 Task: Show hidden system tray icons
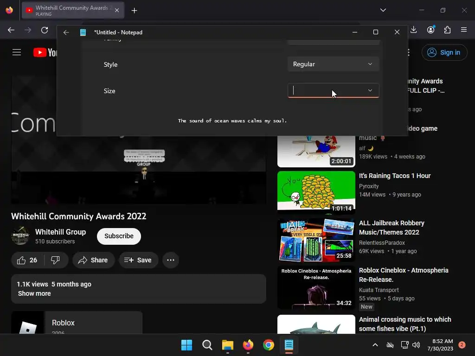pos(375,345)
